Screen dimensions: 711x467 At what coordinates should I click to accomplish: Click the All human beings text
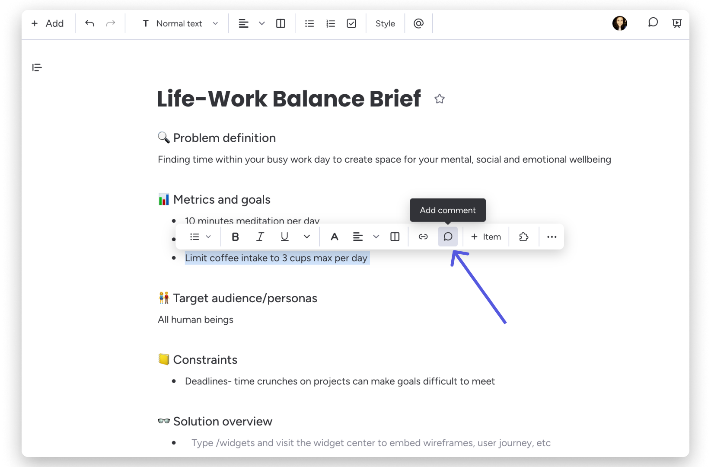[x=195, y=320]
